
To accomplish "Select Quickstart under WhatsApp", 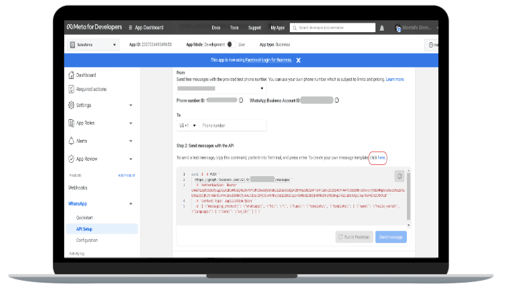I will tap(84, 218).
